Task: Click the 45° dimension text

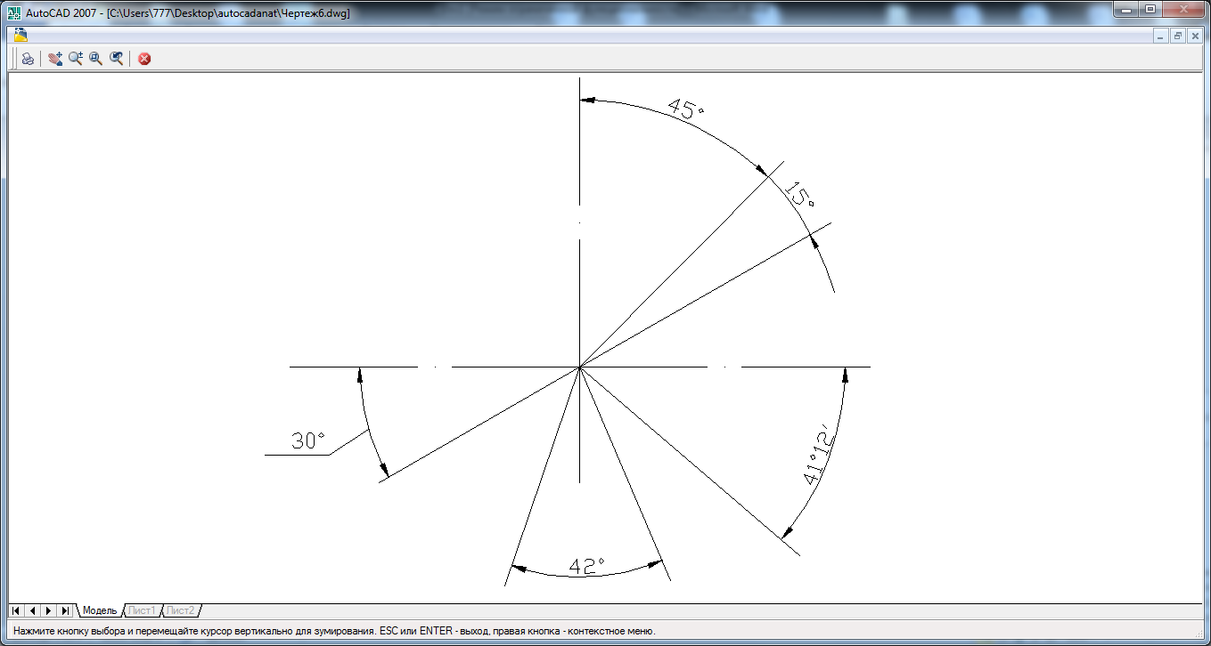Action: (686, 109)
